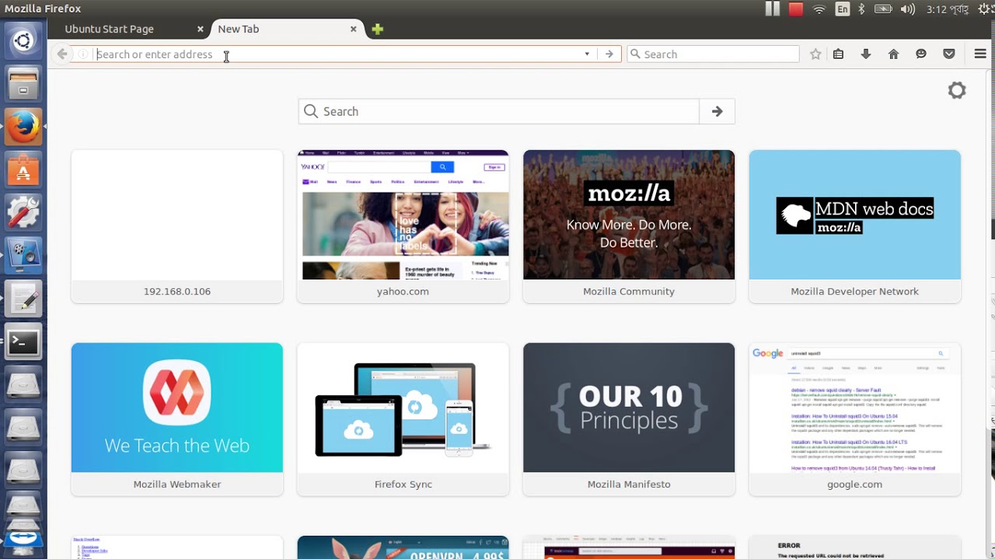This screenshot has height=559, width=995.
Task: Open the sound volume indicator
Action: click(x=908, y=9)
